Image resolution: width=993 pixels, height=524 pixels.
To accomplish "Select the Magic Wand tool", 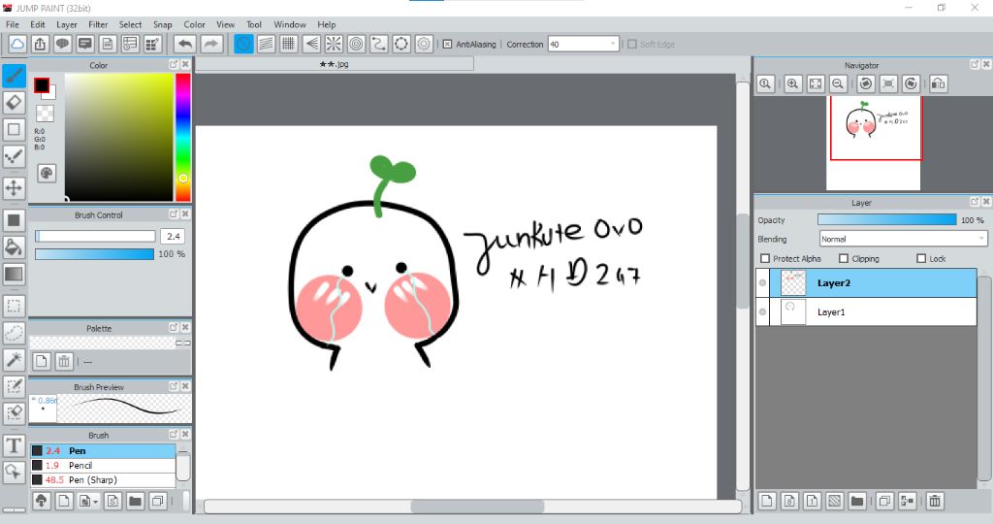I will point(14,359).
